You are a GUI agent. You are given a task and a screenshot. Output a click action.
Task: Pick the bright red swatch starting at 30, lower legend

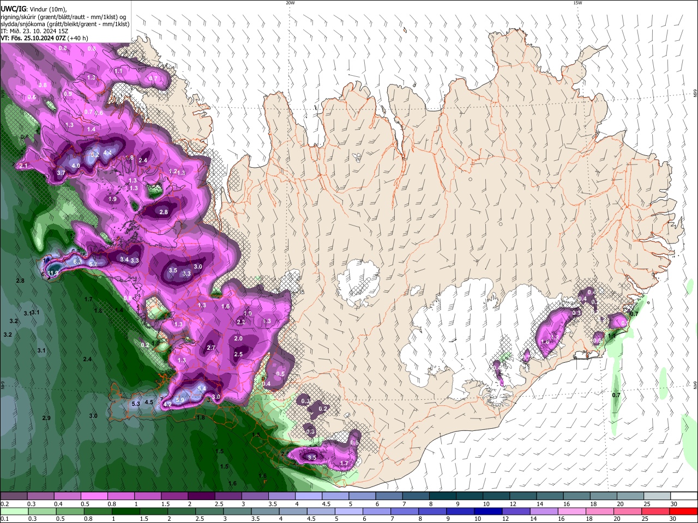point(684,511)
